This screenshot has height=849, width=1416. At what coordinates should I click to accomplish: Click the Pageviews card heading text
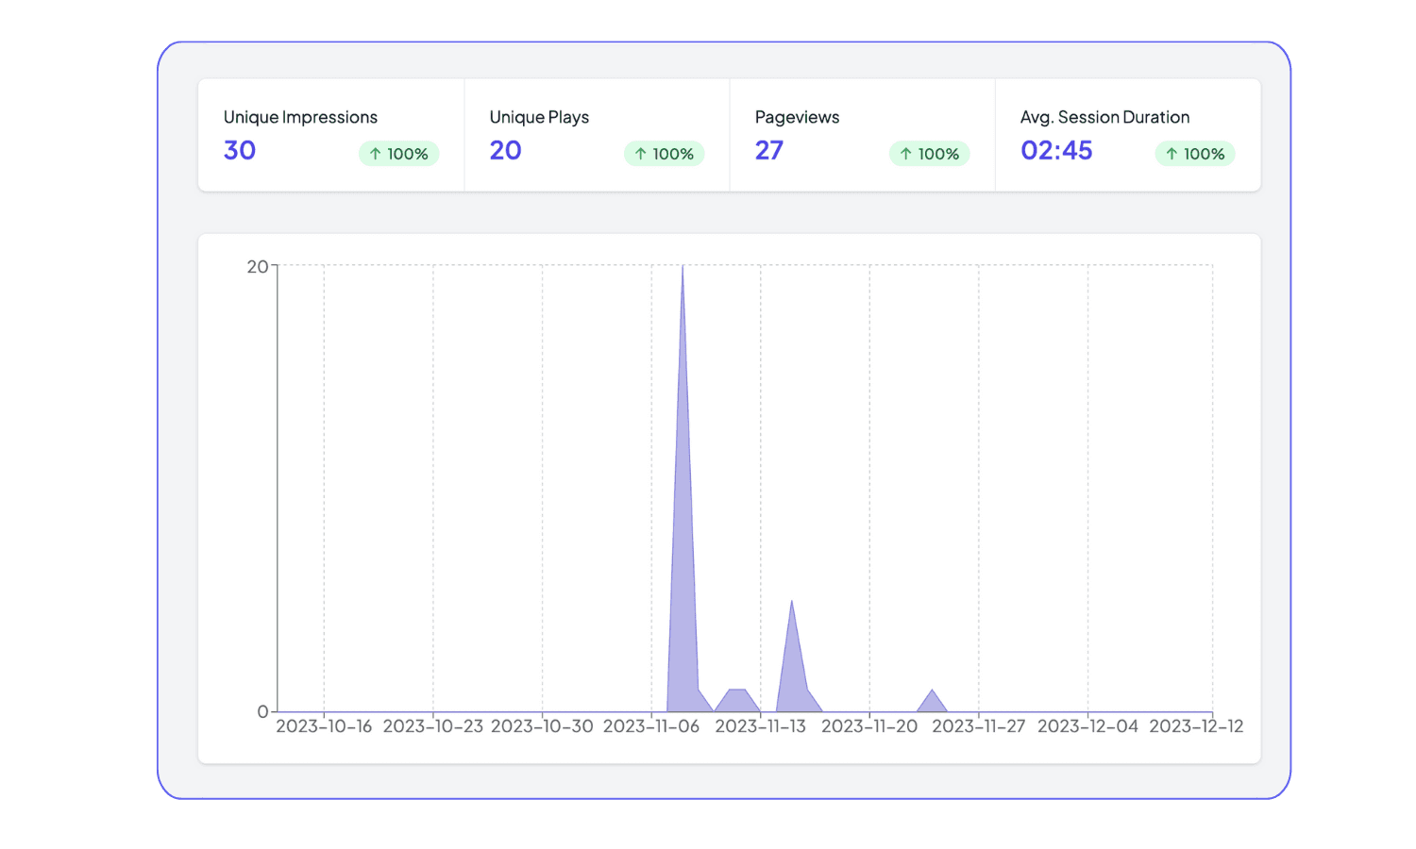point(797,117)
